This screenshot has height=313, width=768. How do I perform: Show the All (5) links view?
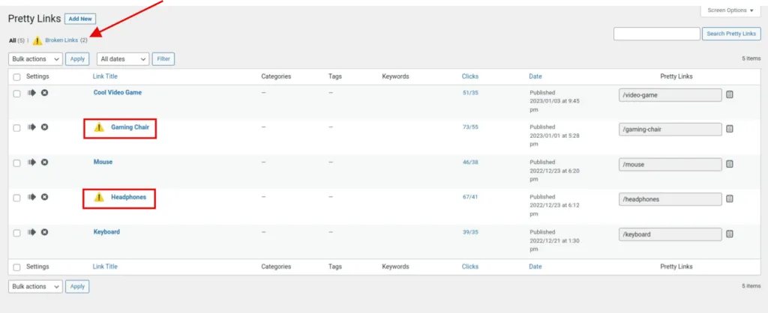[16, 40]
